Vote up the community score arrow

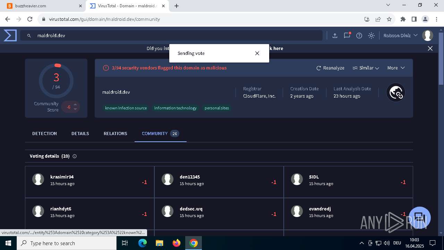coord(75,104)
